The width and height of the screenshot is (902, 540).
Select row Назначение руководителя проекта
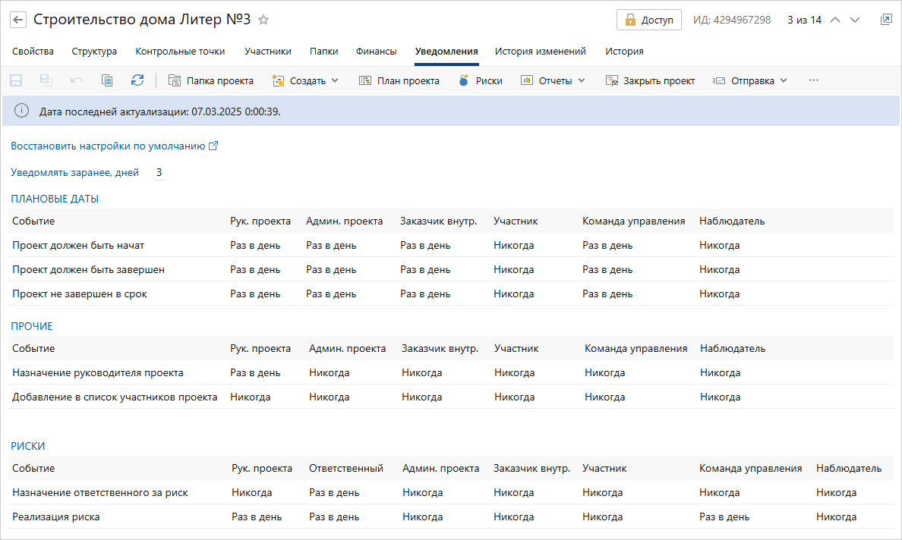tap(451, 373)
